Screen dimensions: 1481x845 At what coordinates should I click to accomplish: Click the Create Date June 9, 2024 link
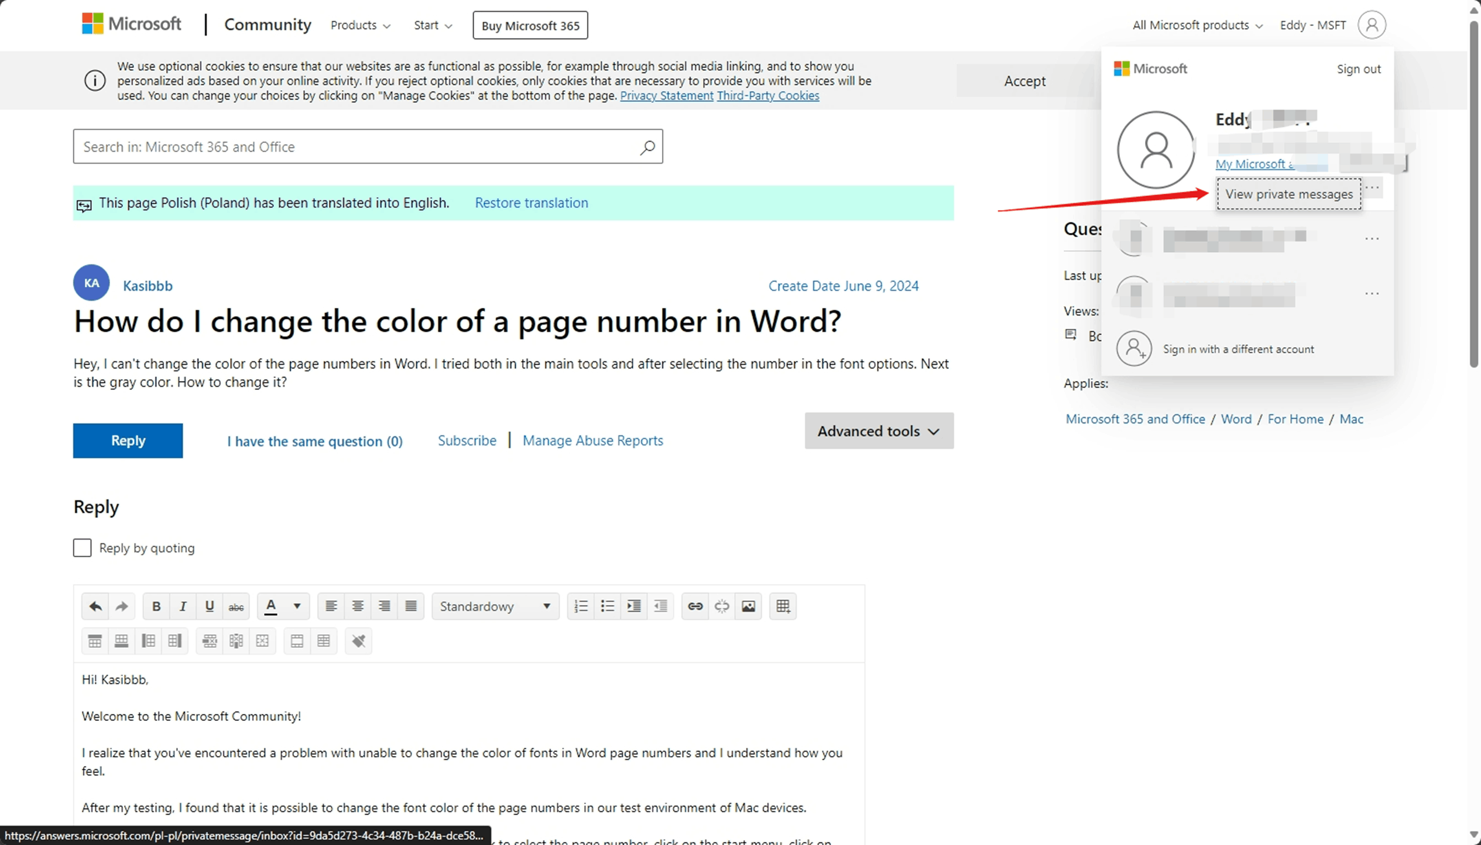click(844, 286)
